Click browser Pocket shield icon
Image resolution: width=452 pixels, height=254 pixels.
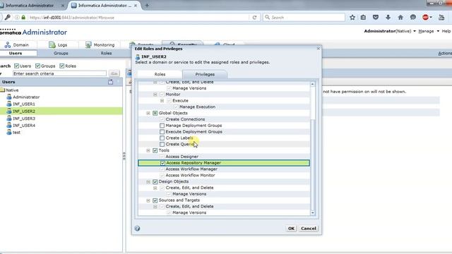(375, 17)
